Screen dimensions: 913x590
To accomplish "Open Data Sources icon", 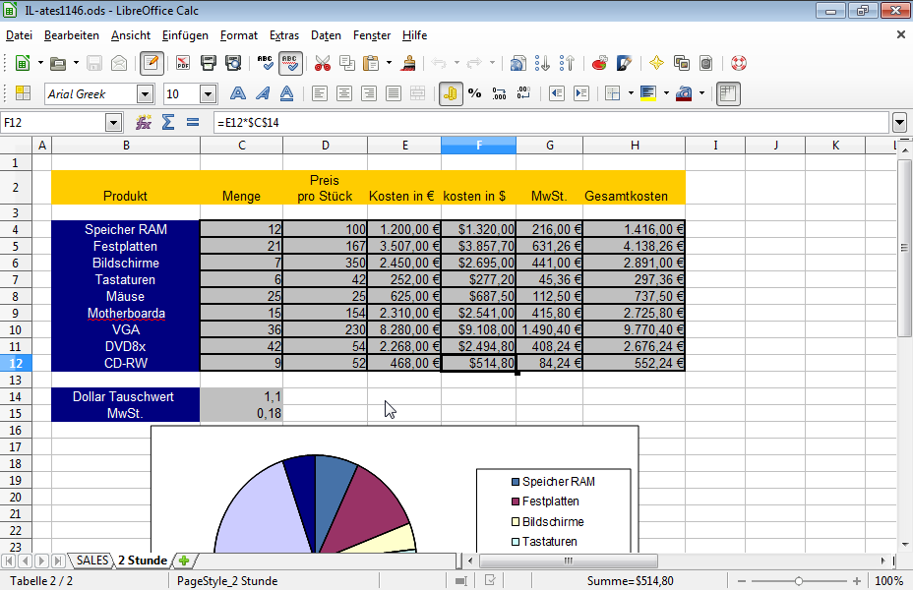I will tap(705, 63).
